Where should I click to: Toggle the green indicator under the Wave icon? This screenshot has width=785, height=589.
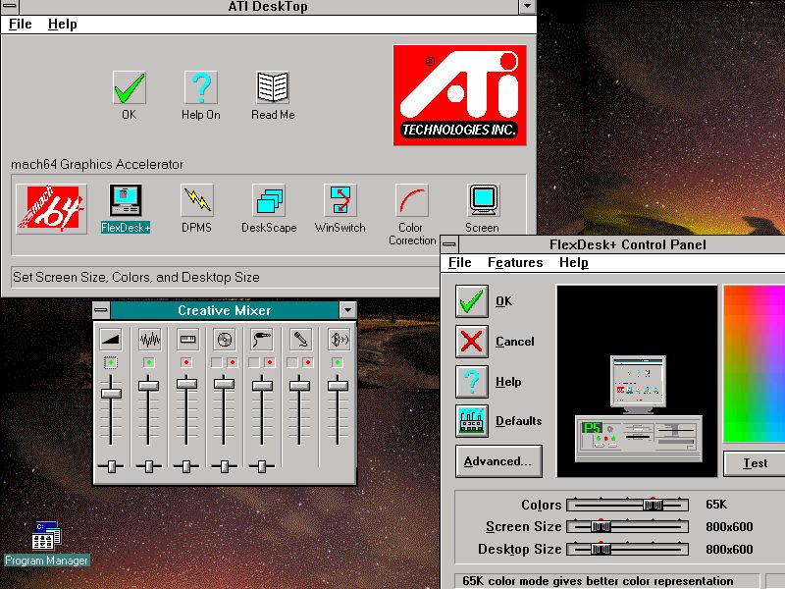[149, 362]
